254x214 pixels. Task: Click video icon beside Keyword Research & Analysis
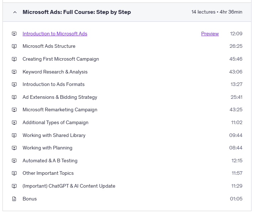[14, 72]
